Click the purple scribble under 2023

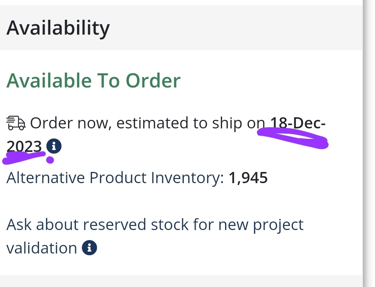pyautogui.click(x=24, y=158)
